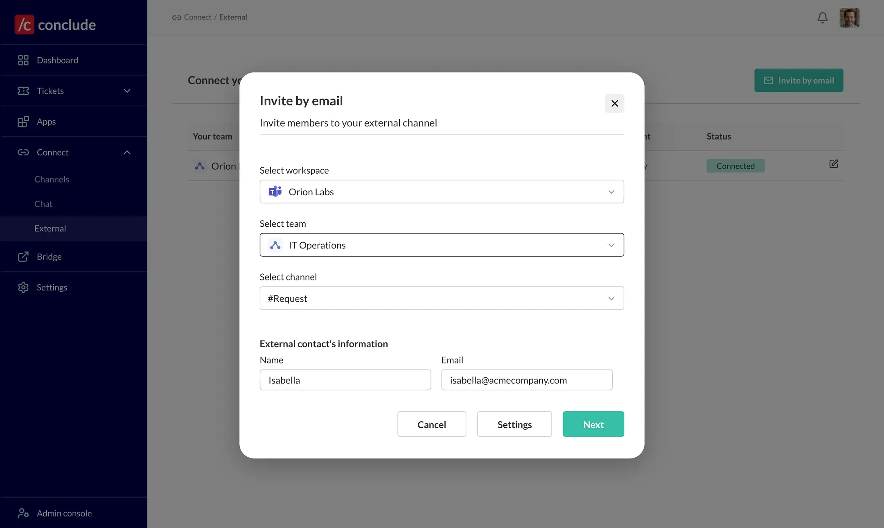Click the Connect link icon in sidebar
884x528 pixels.
click(x=23, y=152)
